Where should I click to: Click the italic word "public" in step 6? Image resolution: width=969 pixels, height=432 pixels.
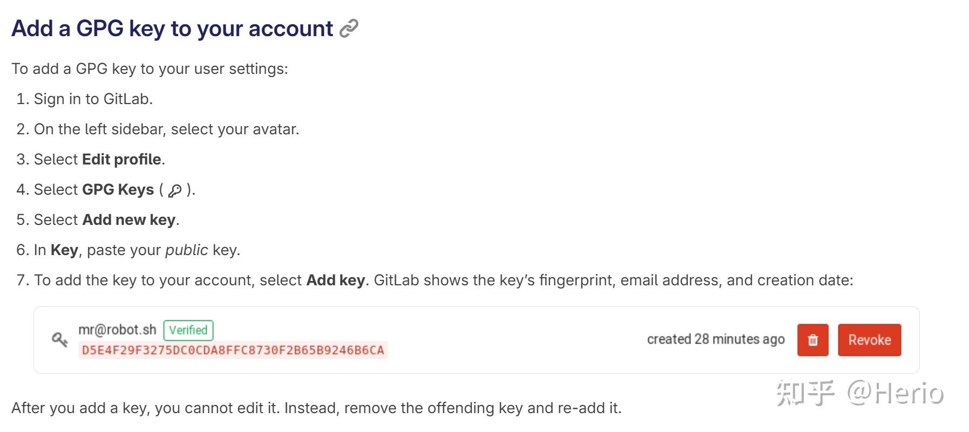[186, 250]
